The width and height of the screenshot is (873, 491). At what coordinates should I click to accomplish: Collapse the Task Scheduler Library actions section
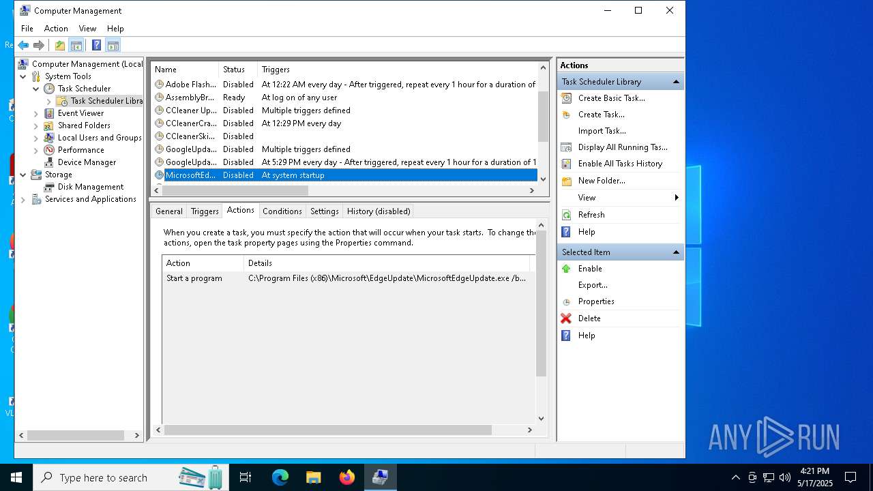pos(676,82)
